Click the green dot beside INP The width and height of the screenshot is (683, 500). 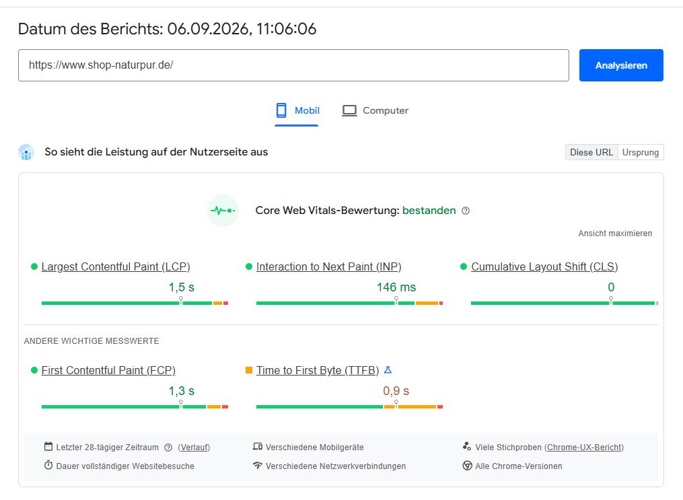(249, 266)
